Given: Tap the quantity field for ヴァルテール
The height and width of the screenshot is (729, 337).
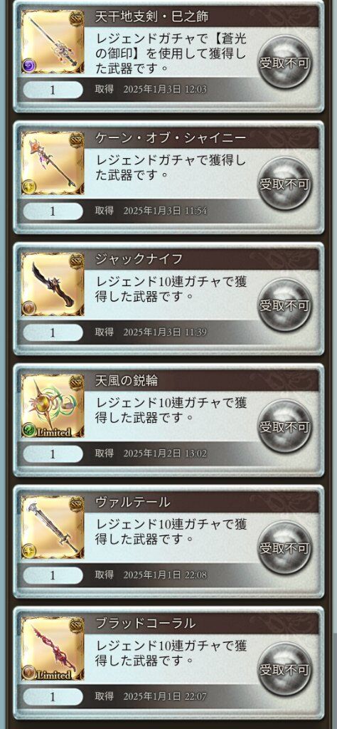Looking at the screenshot, I should pos(53,575).
